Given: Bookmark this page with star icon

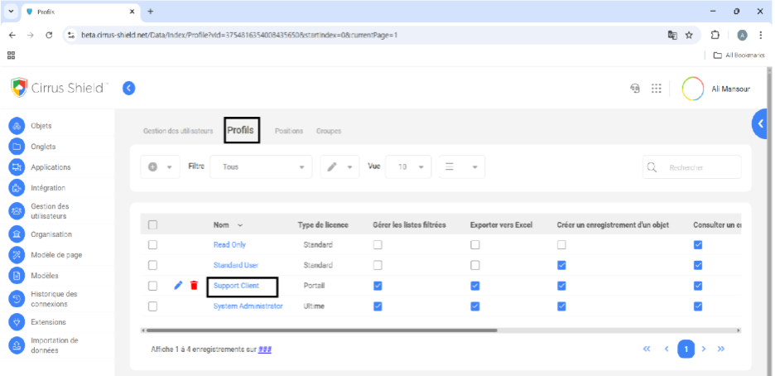Looking at the screenshot, I should click(x=689, y=35).
